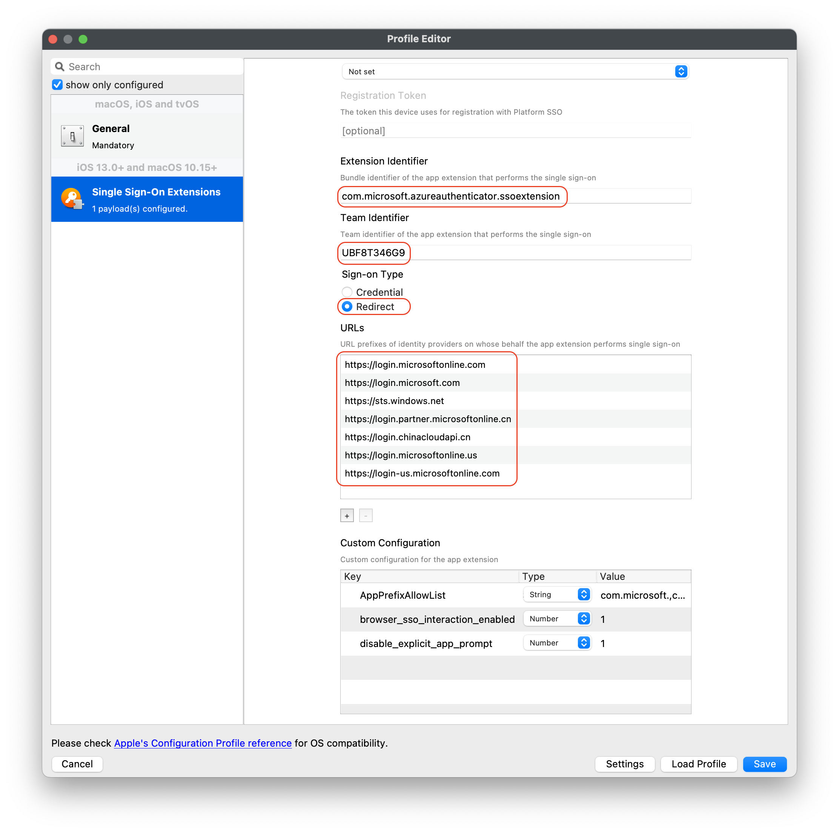Click the value 1 for browser_sso_interaction_enabled
This screenshot has height=833, width=839.
[x=603, y=619]
